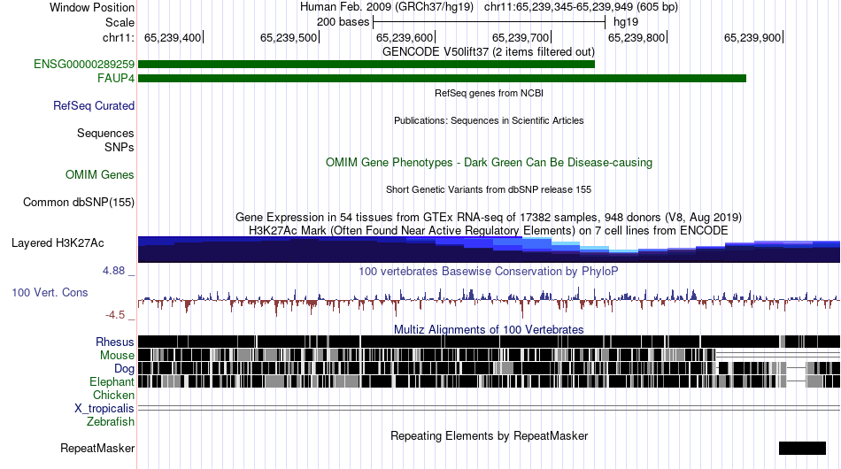Image resolution: width=841 pixels, height=469 pixels.
Task: Select the FAUP4 green transcript bar
Action: [442, 78]
